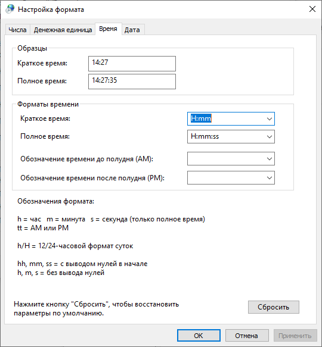This screenshot has width=322, height=347.
Task: Select the Время tab
Action: [x=108, y=29]
